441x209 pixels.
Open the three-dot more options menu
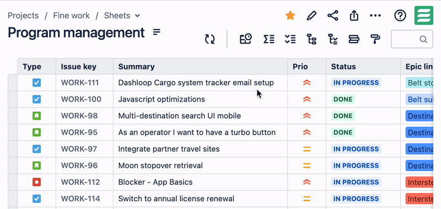[375, 16]
